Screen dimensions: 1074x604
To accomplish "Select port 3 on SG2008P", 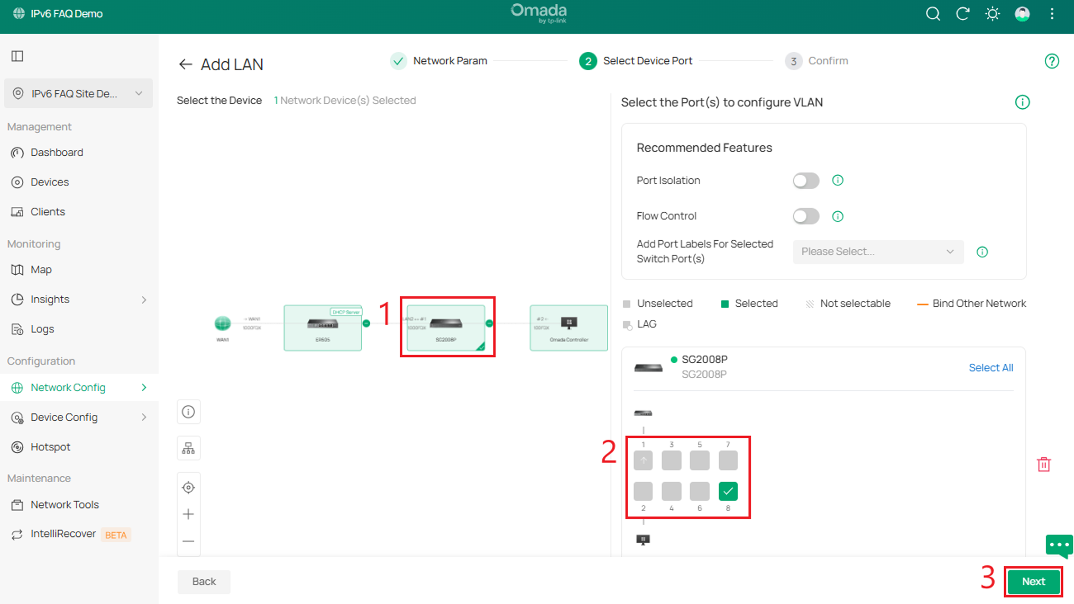I will click(672, 460).
